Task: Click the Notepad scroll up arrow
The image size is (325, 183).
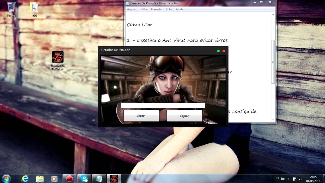Action: point(273,14)
